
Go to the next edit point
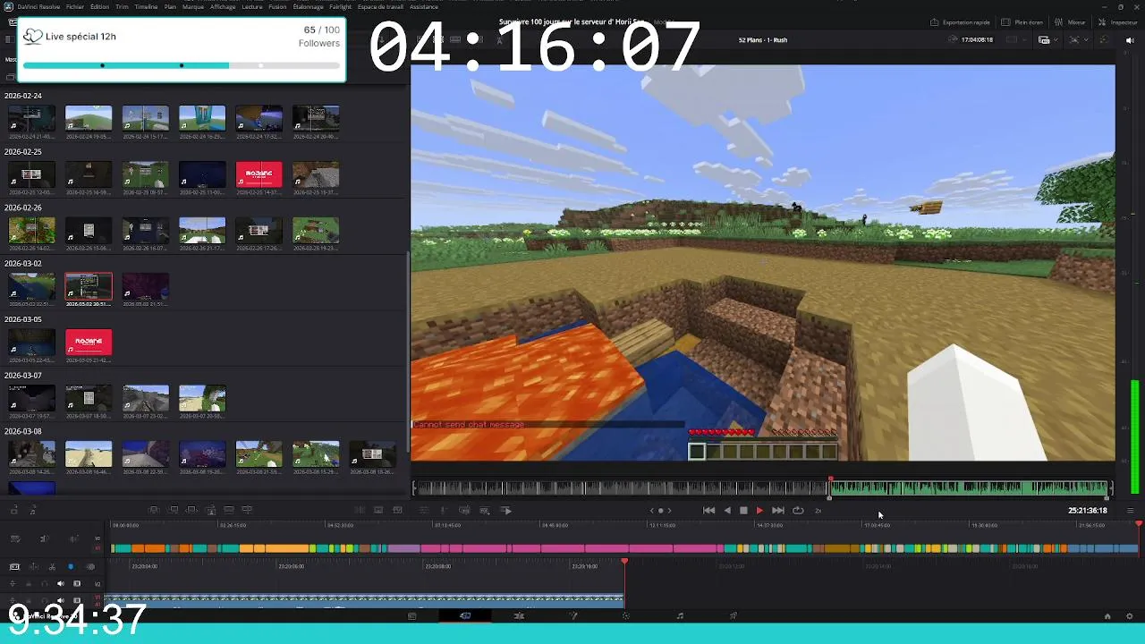tap(669, 511)
